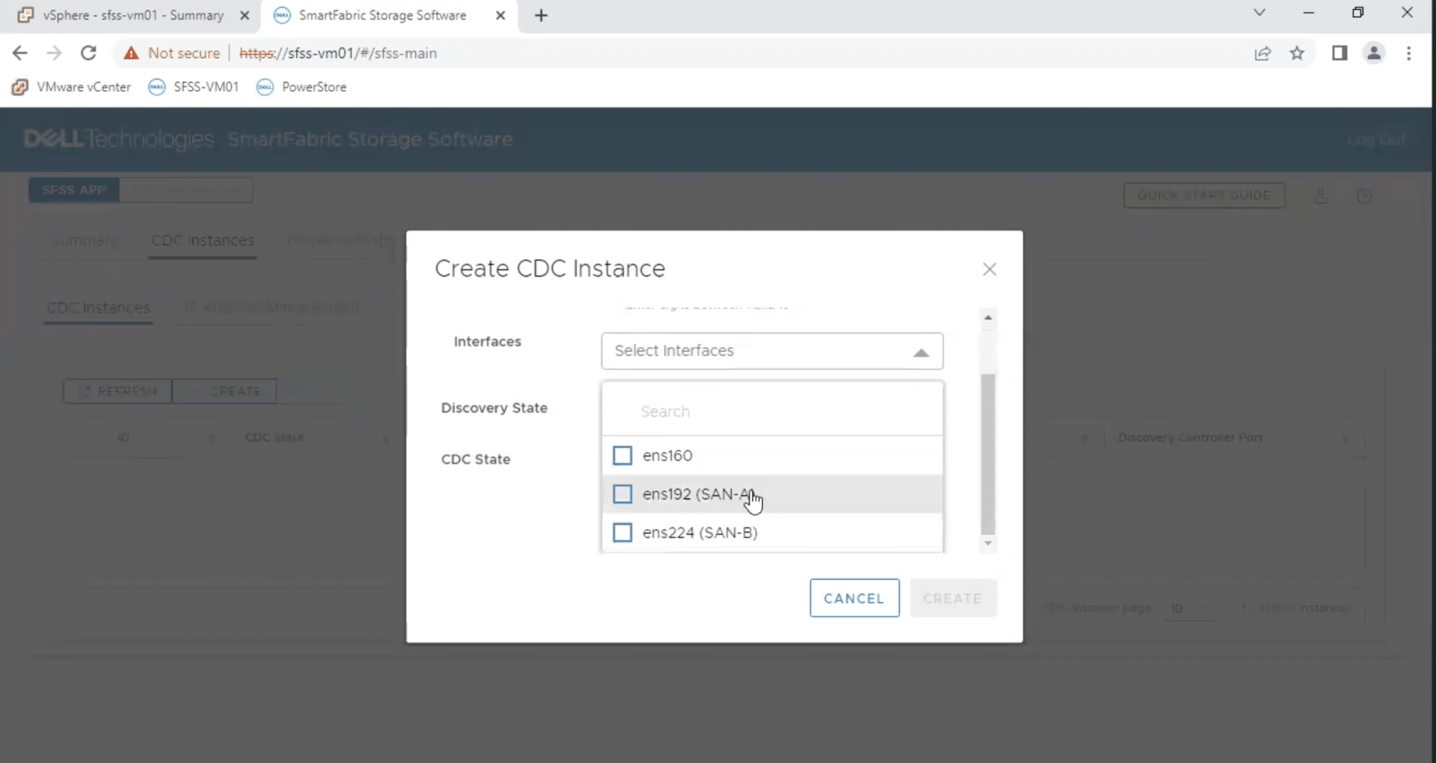Open the tab search dropdown arrow

[1259, 13]
